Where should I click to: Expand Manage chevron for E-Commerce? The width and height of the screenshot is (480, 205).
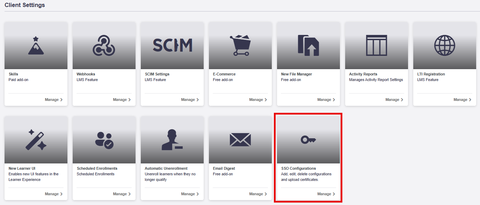(x=266, y=100)
